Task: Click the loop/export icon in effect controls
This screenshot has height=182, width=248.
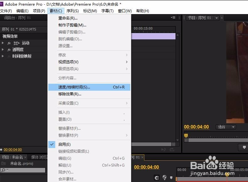Action: tap(172, 150)
